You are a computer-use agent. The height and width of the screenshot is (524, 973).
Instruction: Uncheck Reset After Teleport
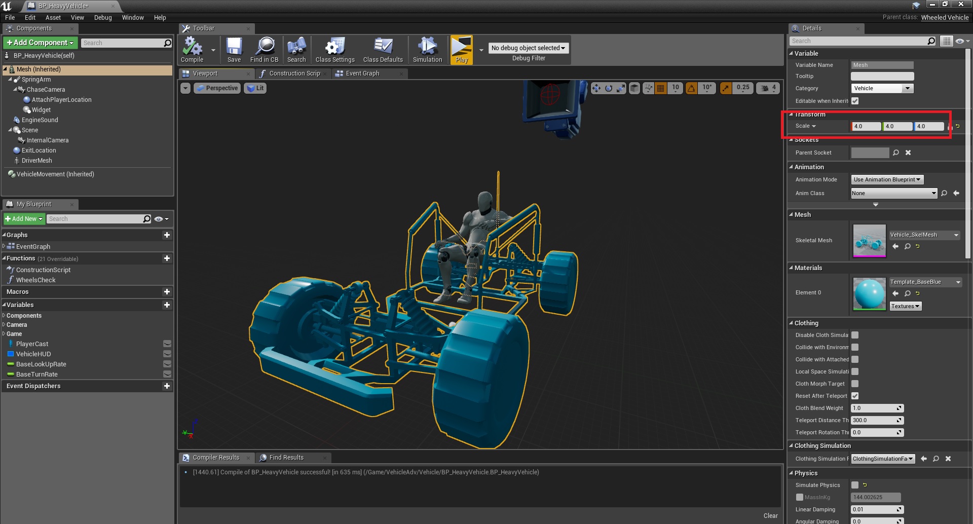(x=855, y=396)
